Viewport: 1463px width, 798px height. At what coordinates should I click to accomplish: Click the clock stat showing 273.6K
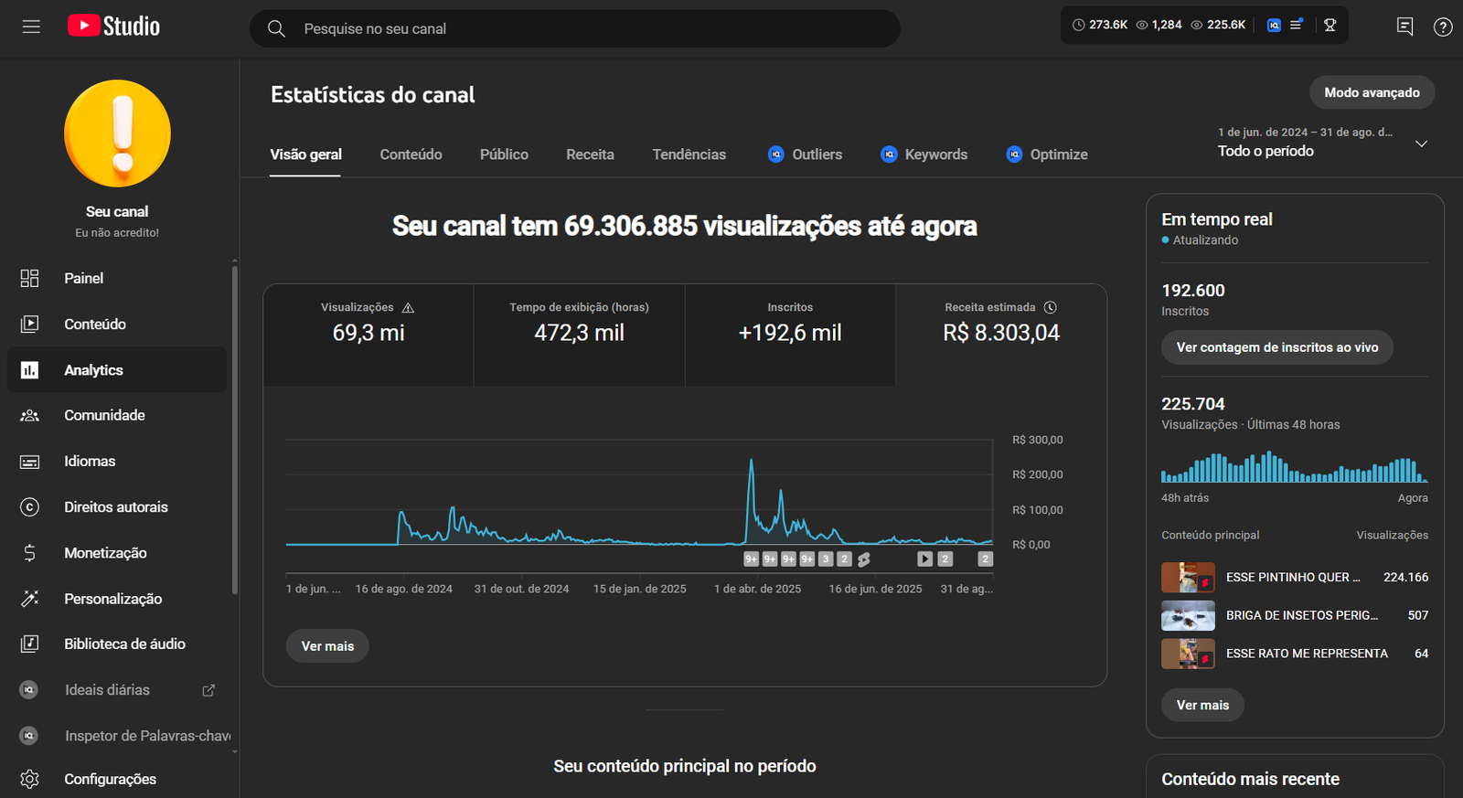point(1100,25)
